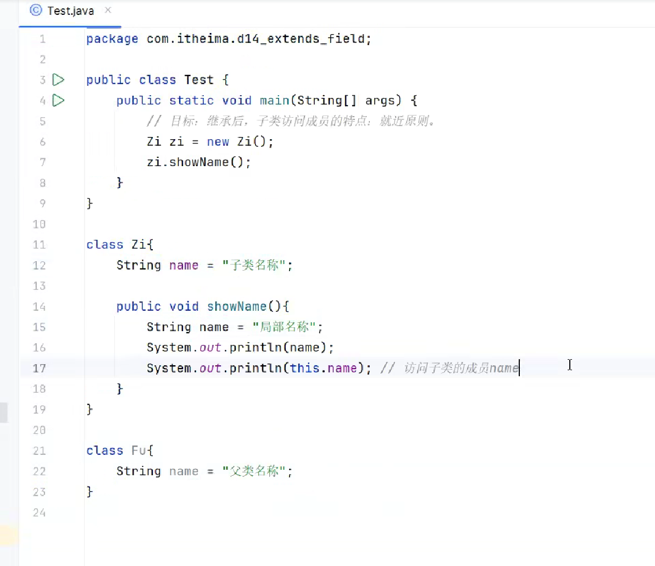Viewport: 655px width, 566px height.
Task: Click 'main' in the method signature
Action: click(x=274, y=100)
